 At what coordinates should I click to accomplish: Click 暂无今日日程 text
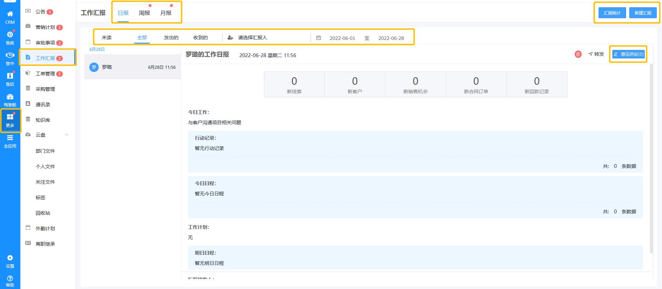[x=209, y=194]
